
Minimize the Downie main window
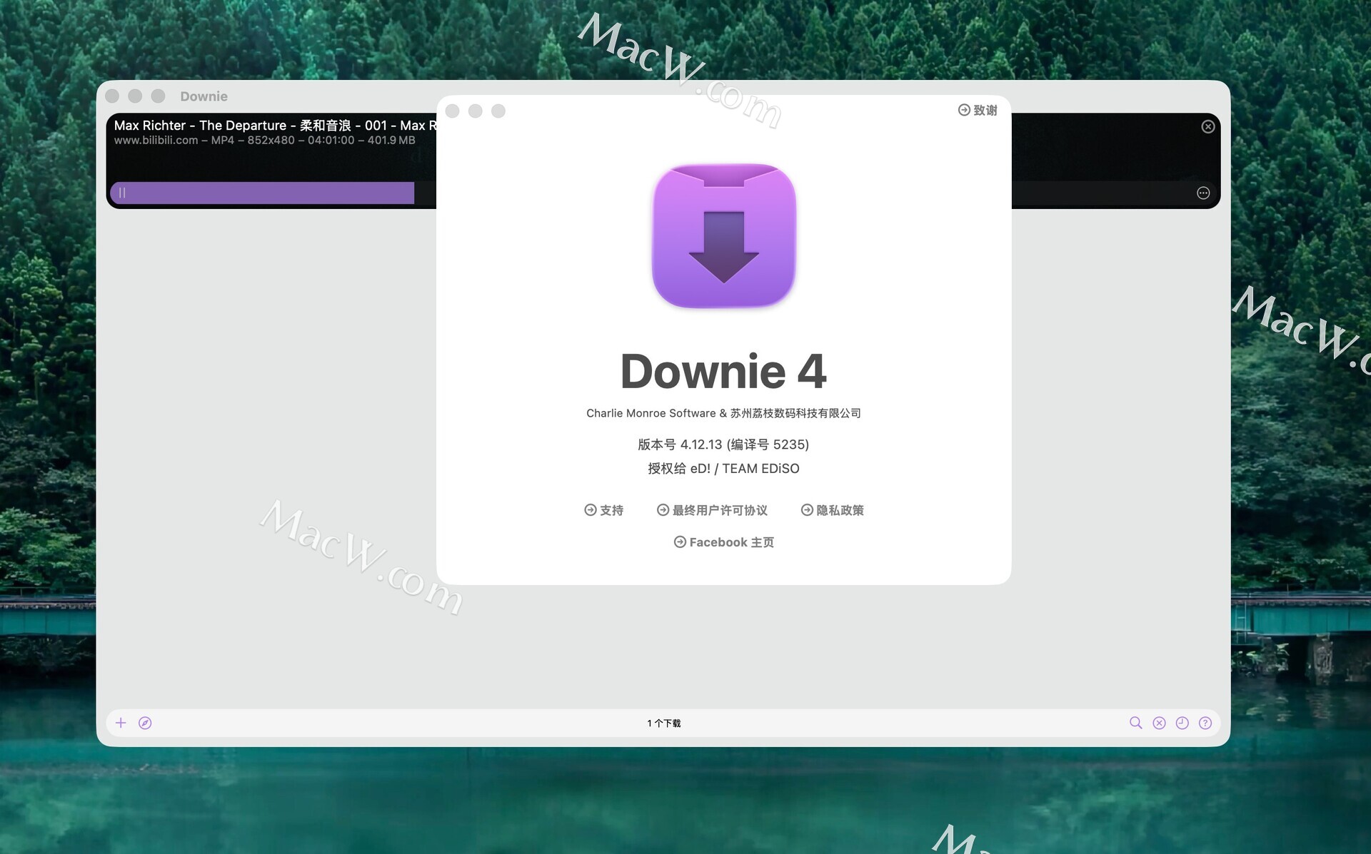pos(135,96)
